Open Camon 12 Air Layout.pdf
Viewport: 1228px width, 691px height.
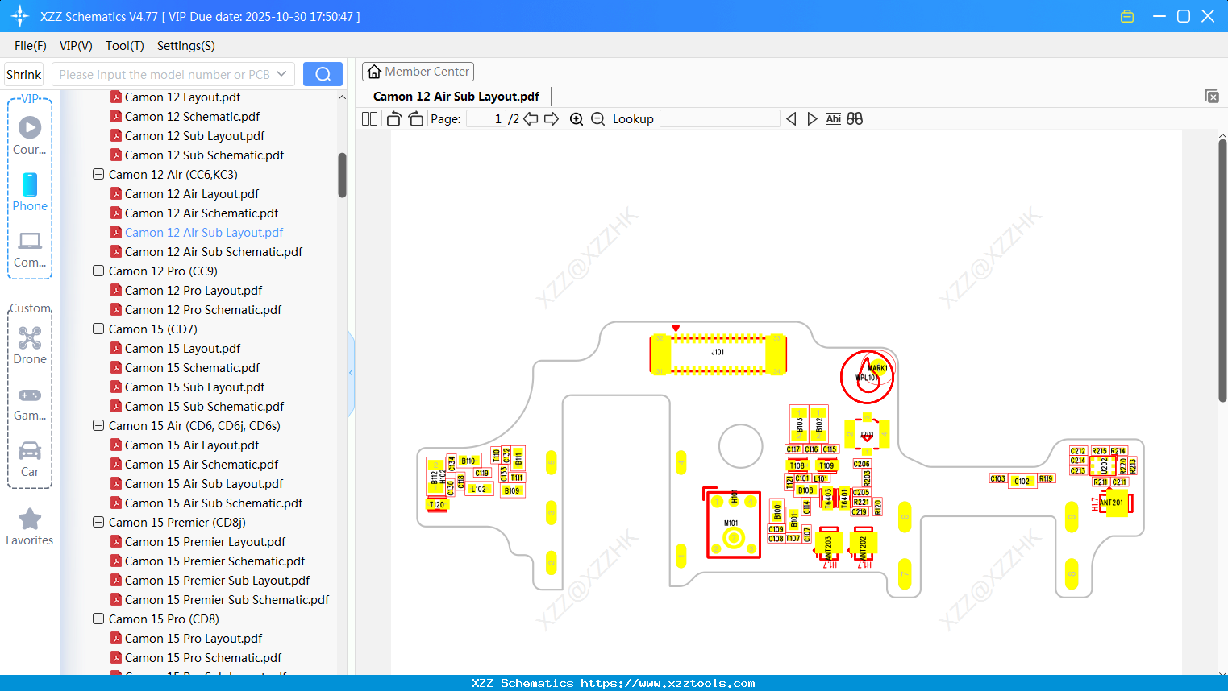[x=192, y=193]
